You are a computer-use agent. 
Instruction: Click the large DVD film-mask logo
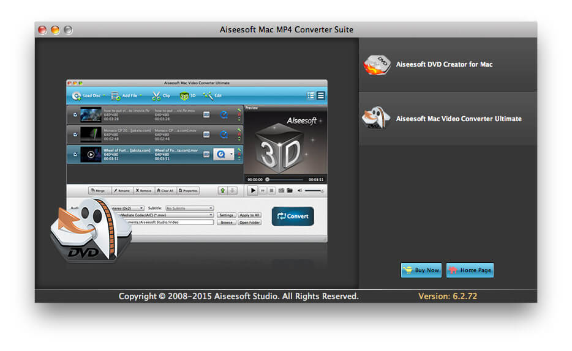coord(91,230)
